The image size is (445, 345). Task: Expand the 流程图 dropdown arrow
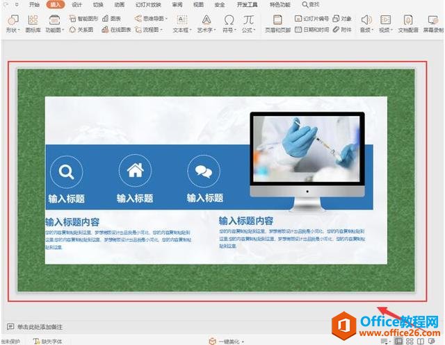point(161,30)
